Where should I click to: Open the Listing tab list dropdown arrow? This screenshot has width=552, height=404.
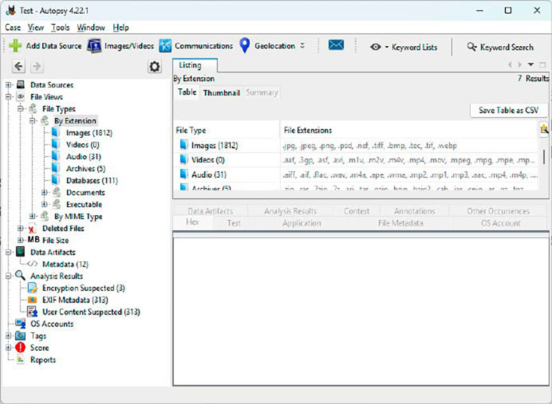(x=531, y=65)
